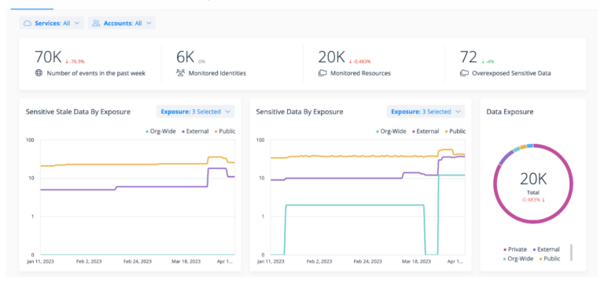Toggle Private legend in Data Exposure donut

tap(515, 249)
